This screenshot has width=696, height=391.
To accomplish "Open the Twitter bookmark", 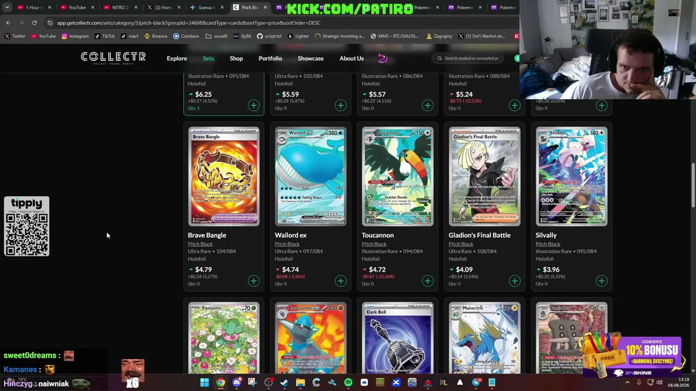I will click(15, 36).
